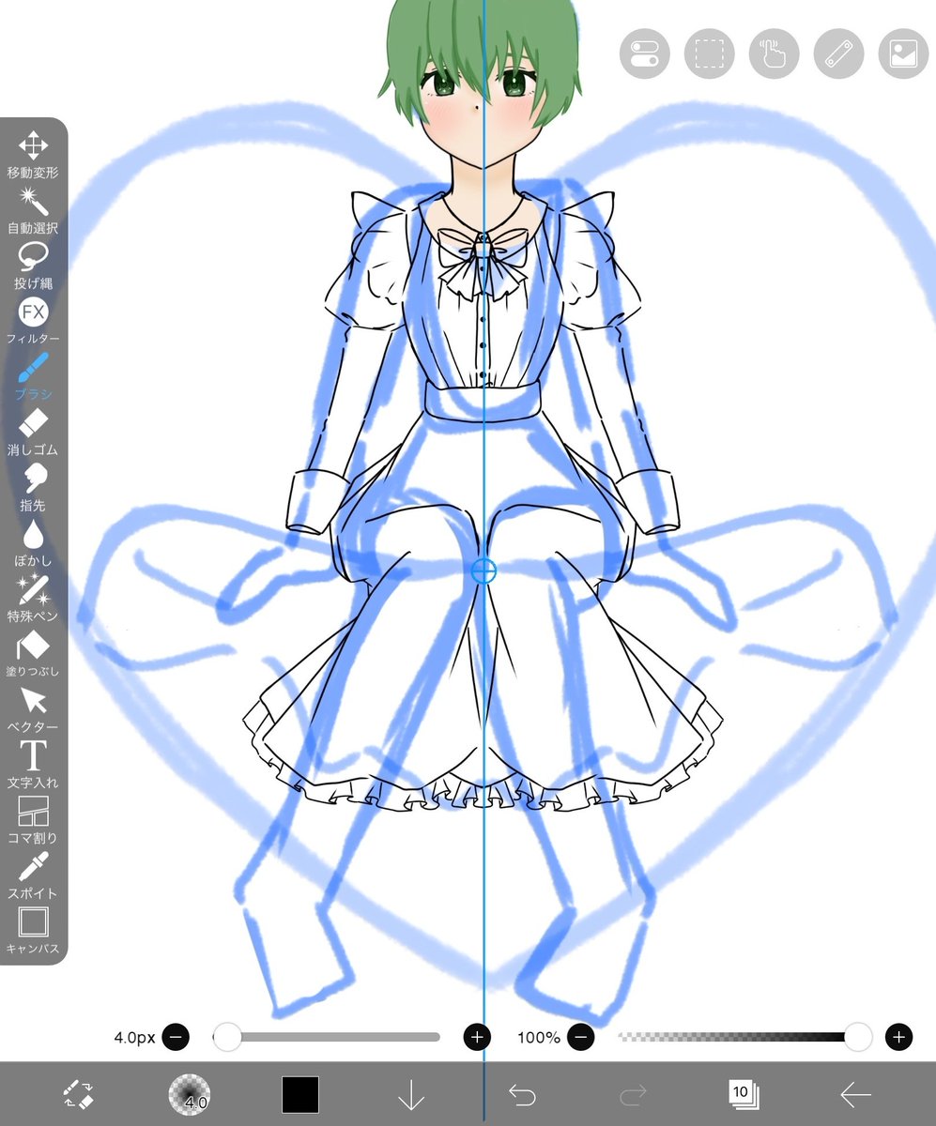Increase opacity with plus button
Screen dimensions: 936x1126
898,1037
